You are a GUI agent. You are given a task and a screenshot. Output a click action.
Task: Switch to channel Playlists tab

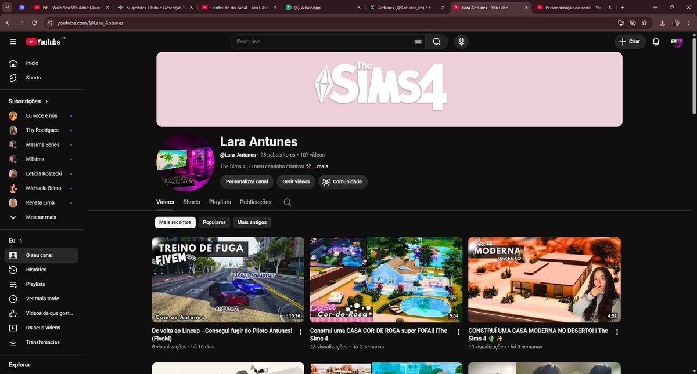click(x=220, y=202)
